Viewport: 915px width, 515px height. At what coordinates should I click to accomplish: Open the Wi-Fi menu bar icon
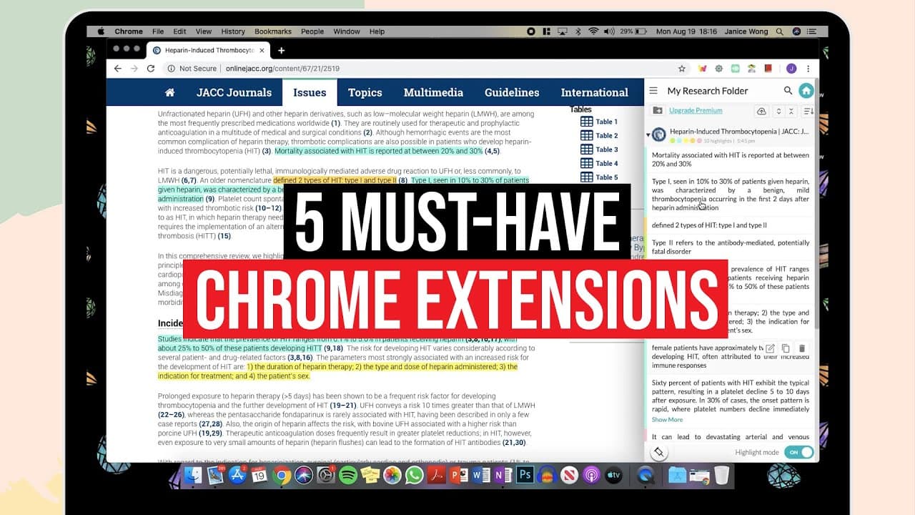593,31
